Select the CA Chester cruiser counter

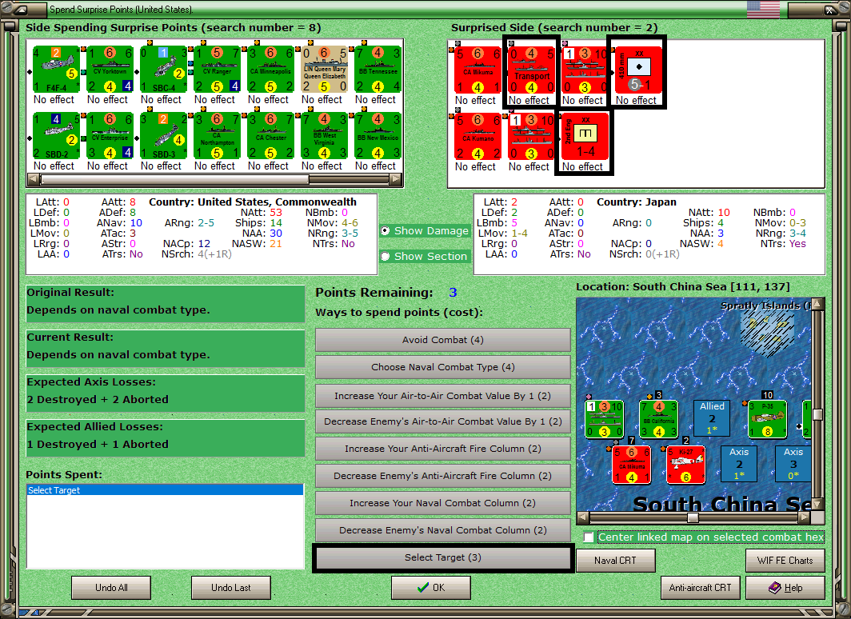click(x=271, y=136)
